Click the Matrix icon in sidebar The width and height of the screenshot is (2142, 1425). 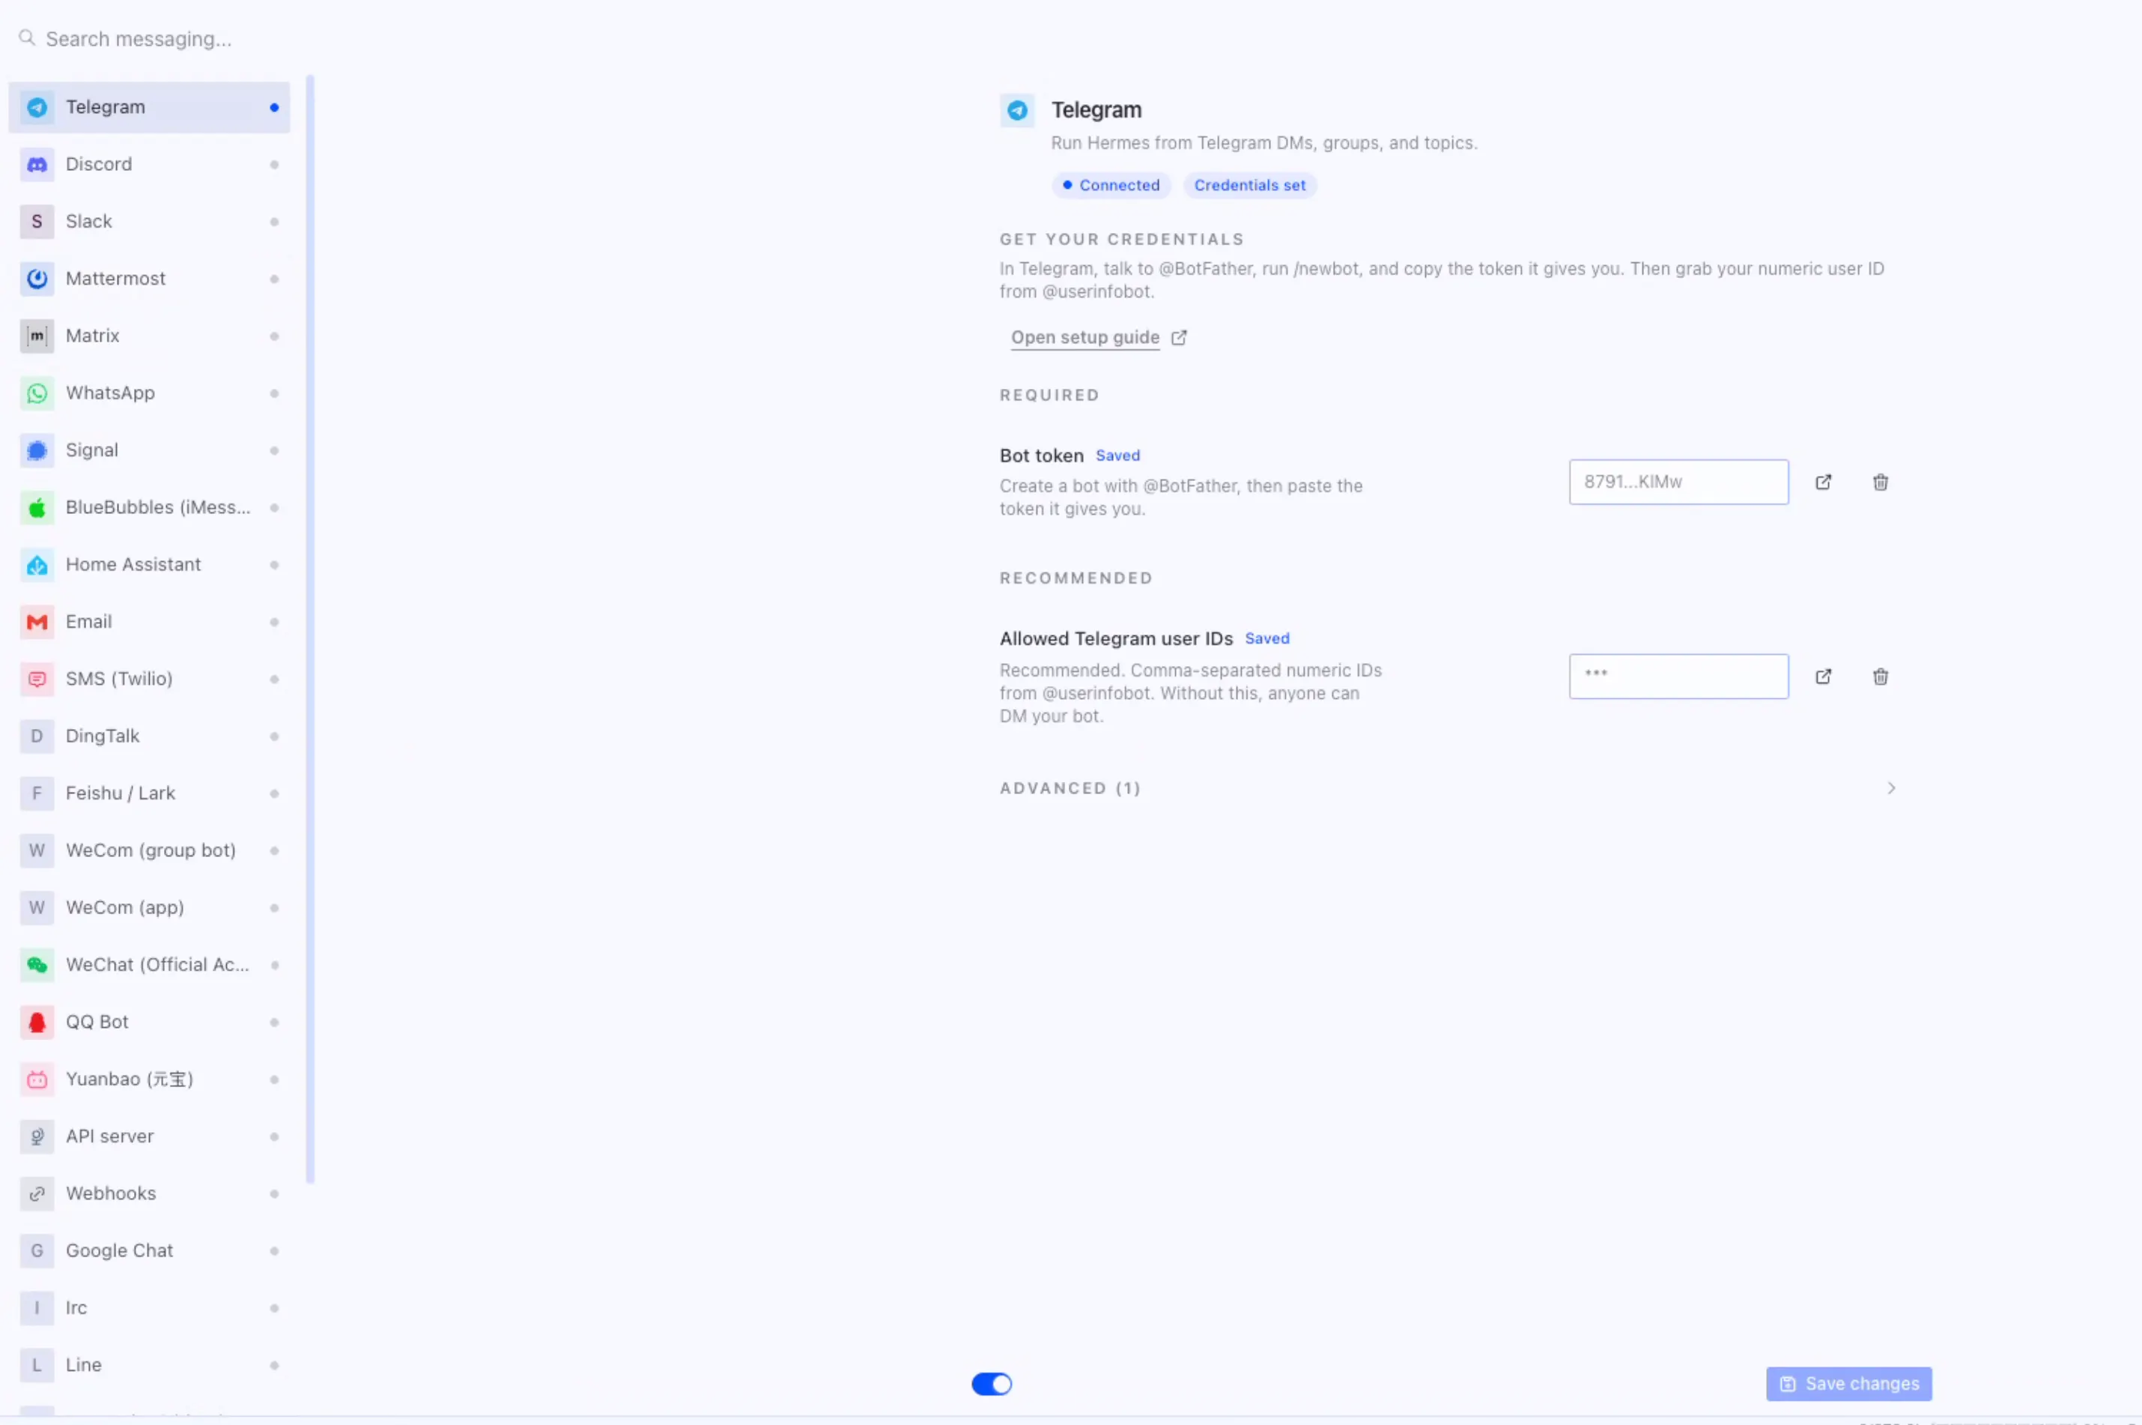click(37, 336)
